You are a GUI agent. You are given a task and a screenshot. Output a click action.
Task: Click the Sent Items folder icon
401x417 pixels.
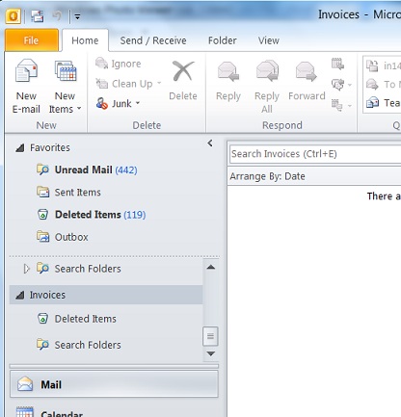coord(42,192)
